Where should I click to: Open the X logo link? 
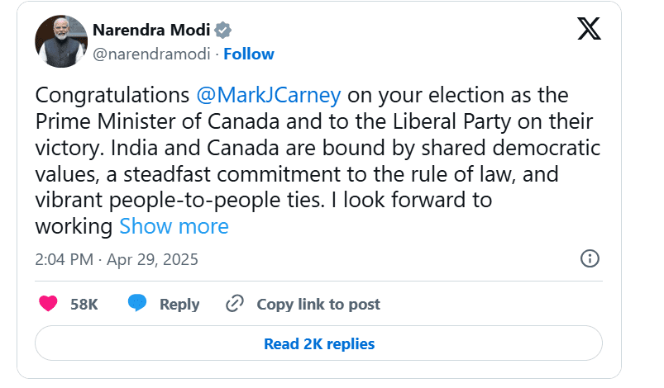[x=589, y=29]
